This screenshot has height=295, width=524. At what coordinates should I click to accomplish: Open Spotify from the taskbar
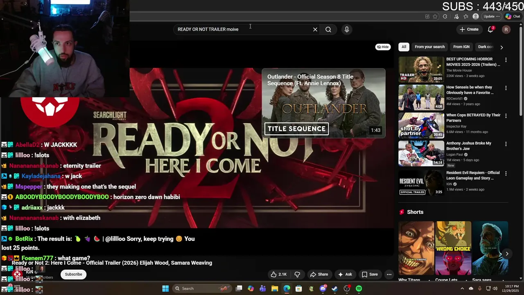(x=359, y=288)
